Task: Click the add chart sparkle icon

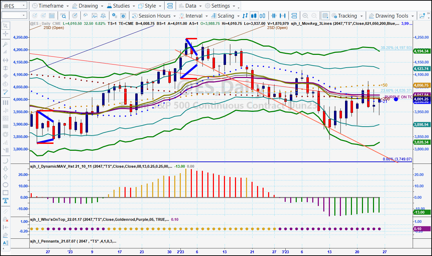Action: click(422, 16)
